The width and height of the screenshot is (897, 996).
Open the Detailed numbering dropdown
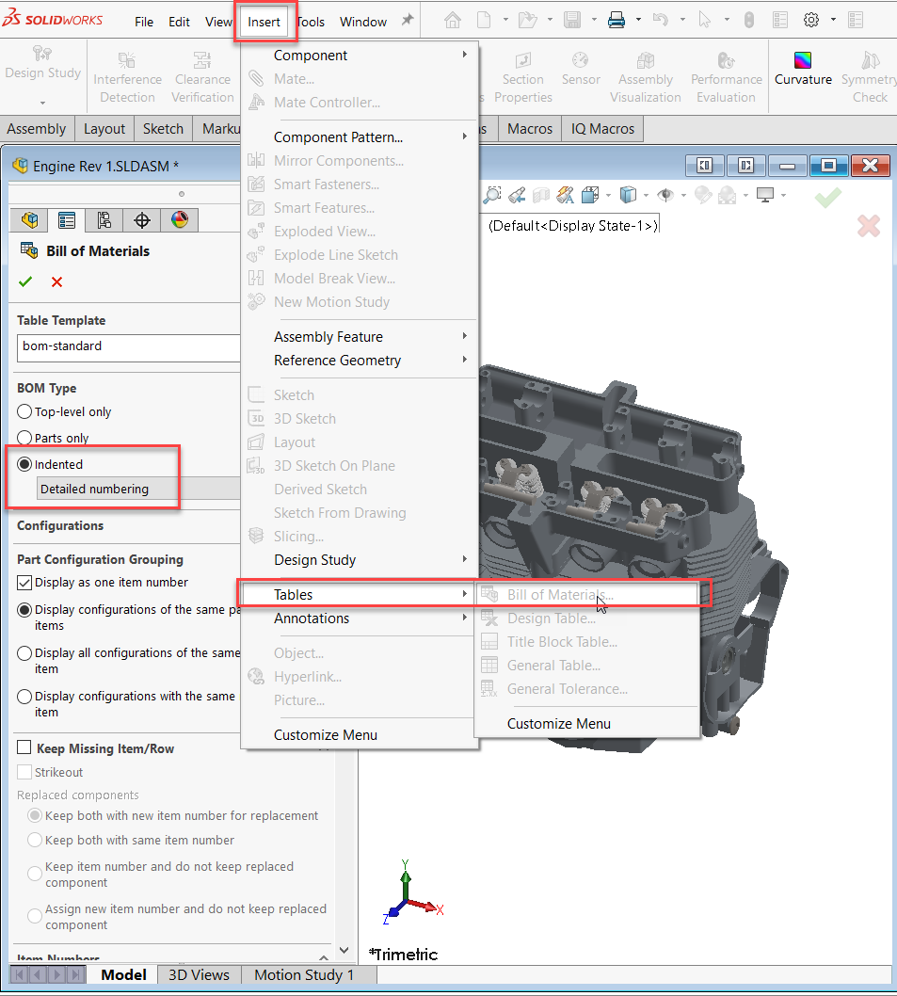(x=138, y=489)
